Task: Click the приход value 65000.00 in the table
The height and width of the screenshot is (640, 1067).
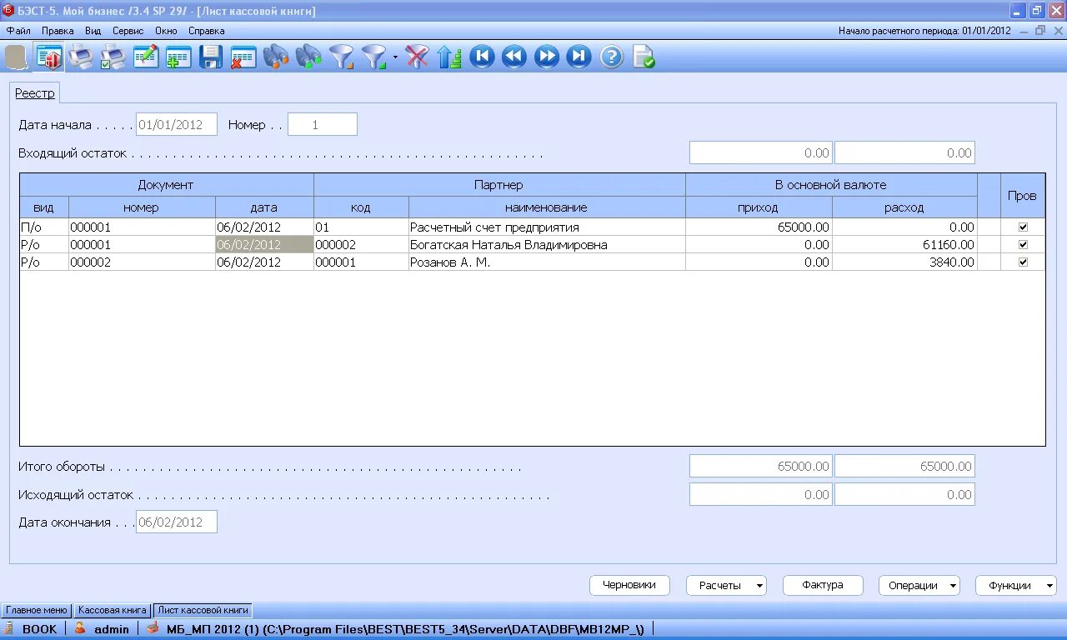Action: 759,227
